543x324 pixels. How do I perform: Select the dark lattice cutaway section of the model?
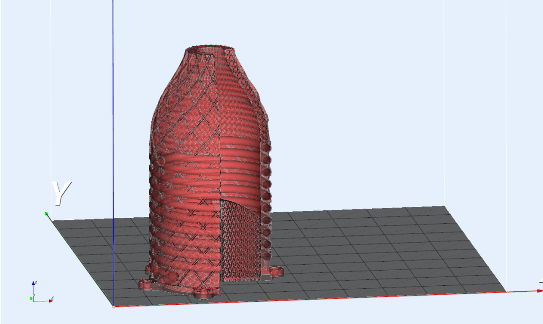[x=240, y=241]
